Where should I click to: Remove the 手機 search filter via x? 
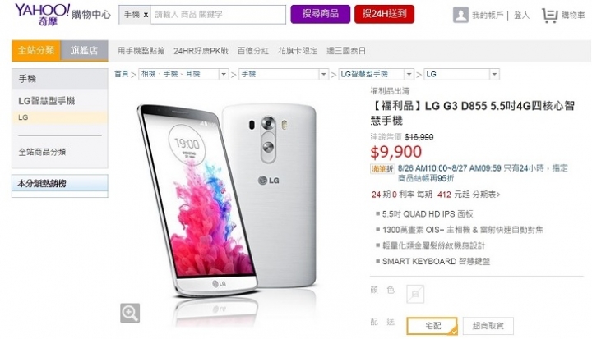(146, 15)
